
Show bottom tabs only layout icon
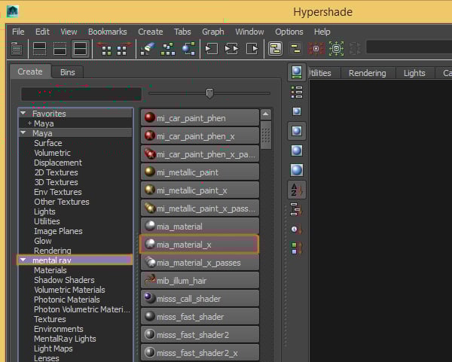pyautogui.click(x=60, y=49)
